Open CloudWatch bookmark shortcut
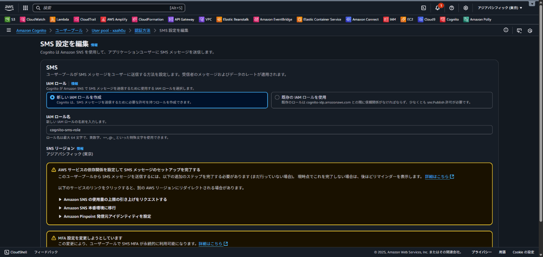543x257 pixels. tap(33, 19)
